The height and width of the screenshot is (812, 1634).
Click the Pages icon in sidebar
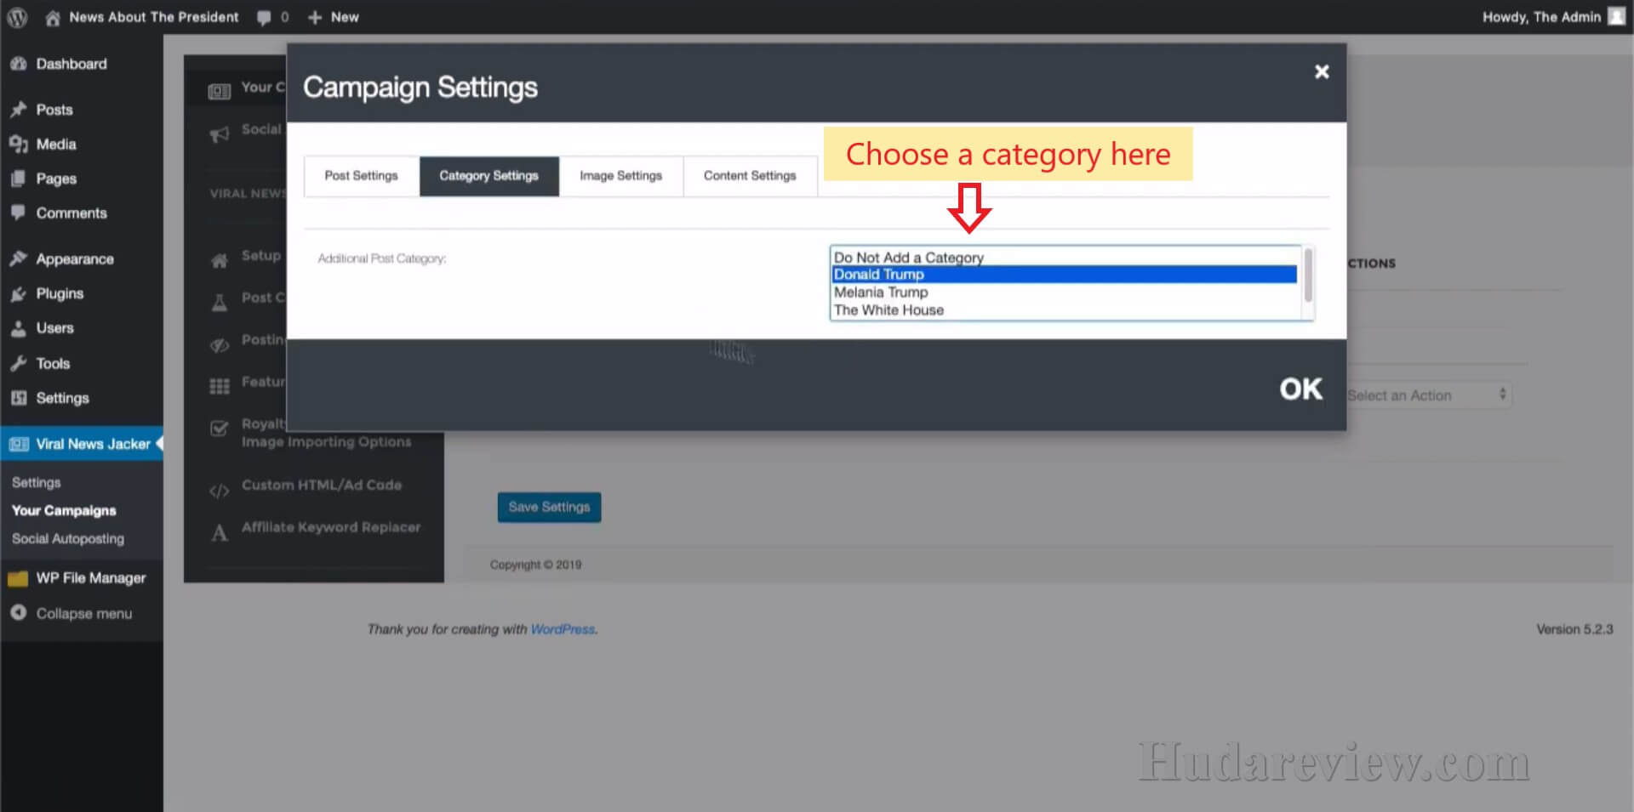(x=18, y=179)
